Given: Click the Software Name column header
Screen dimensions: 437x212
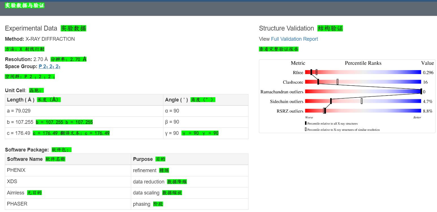Looking at the screenshot, I should [x=68, y=159].
